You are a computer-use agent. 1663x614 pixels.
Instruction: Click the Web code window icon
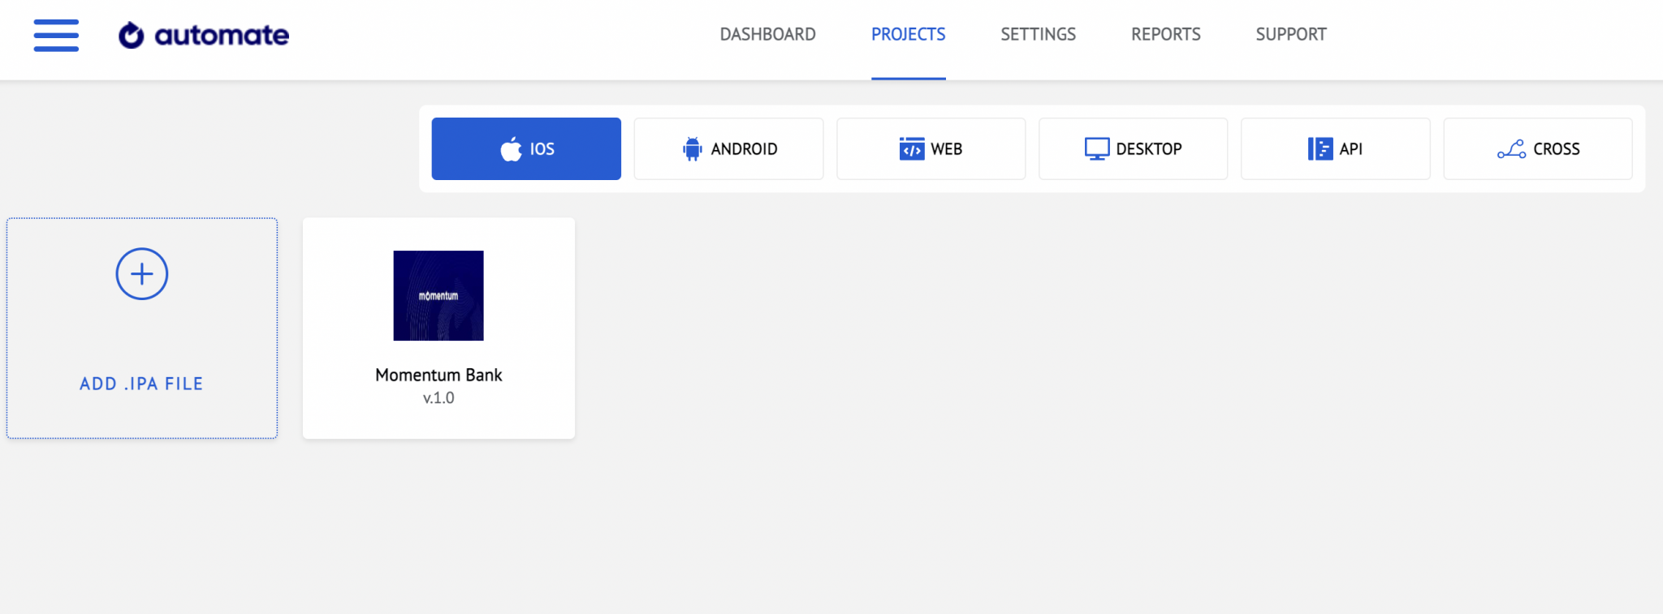coord(911,149)
